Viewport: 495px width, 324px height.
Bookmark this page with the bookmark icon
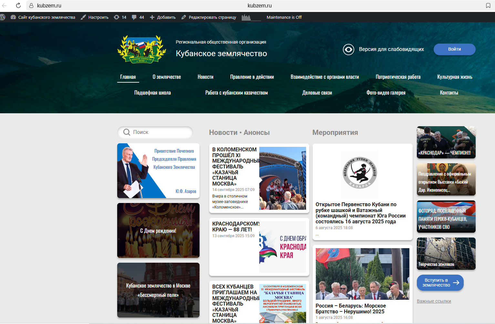[488, 5]
